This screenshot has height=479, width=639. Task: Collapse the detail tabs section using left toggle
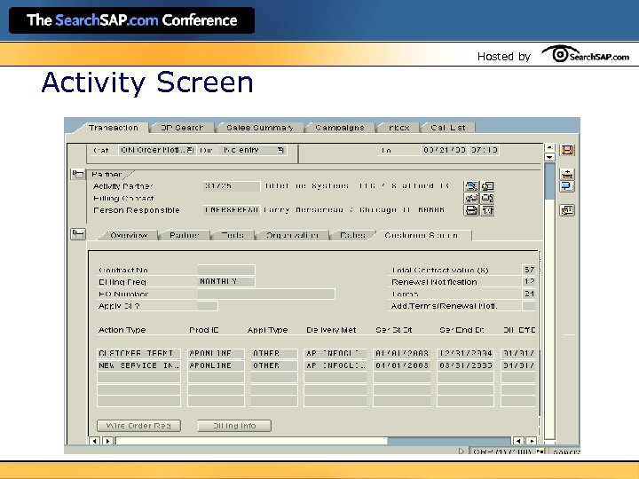[x=77, y=234]
